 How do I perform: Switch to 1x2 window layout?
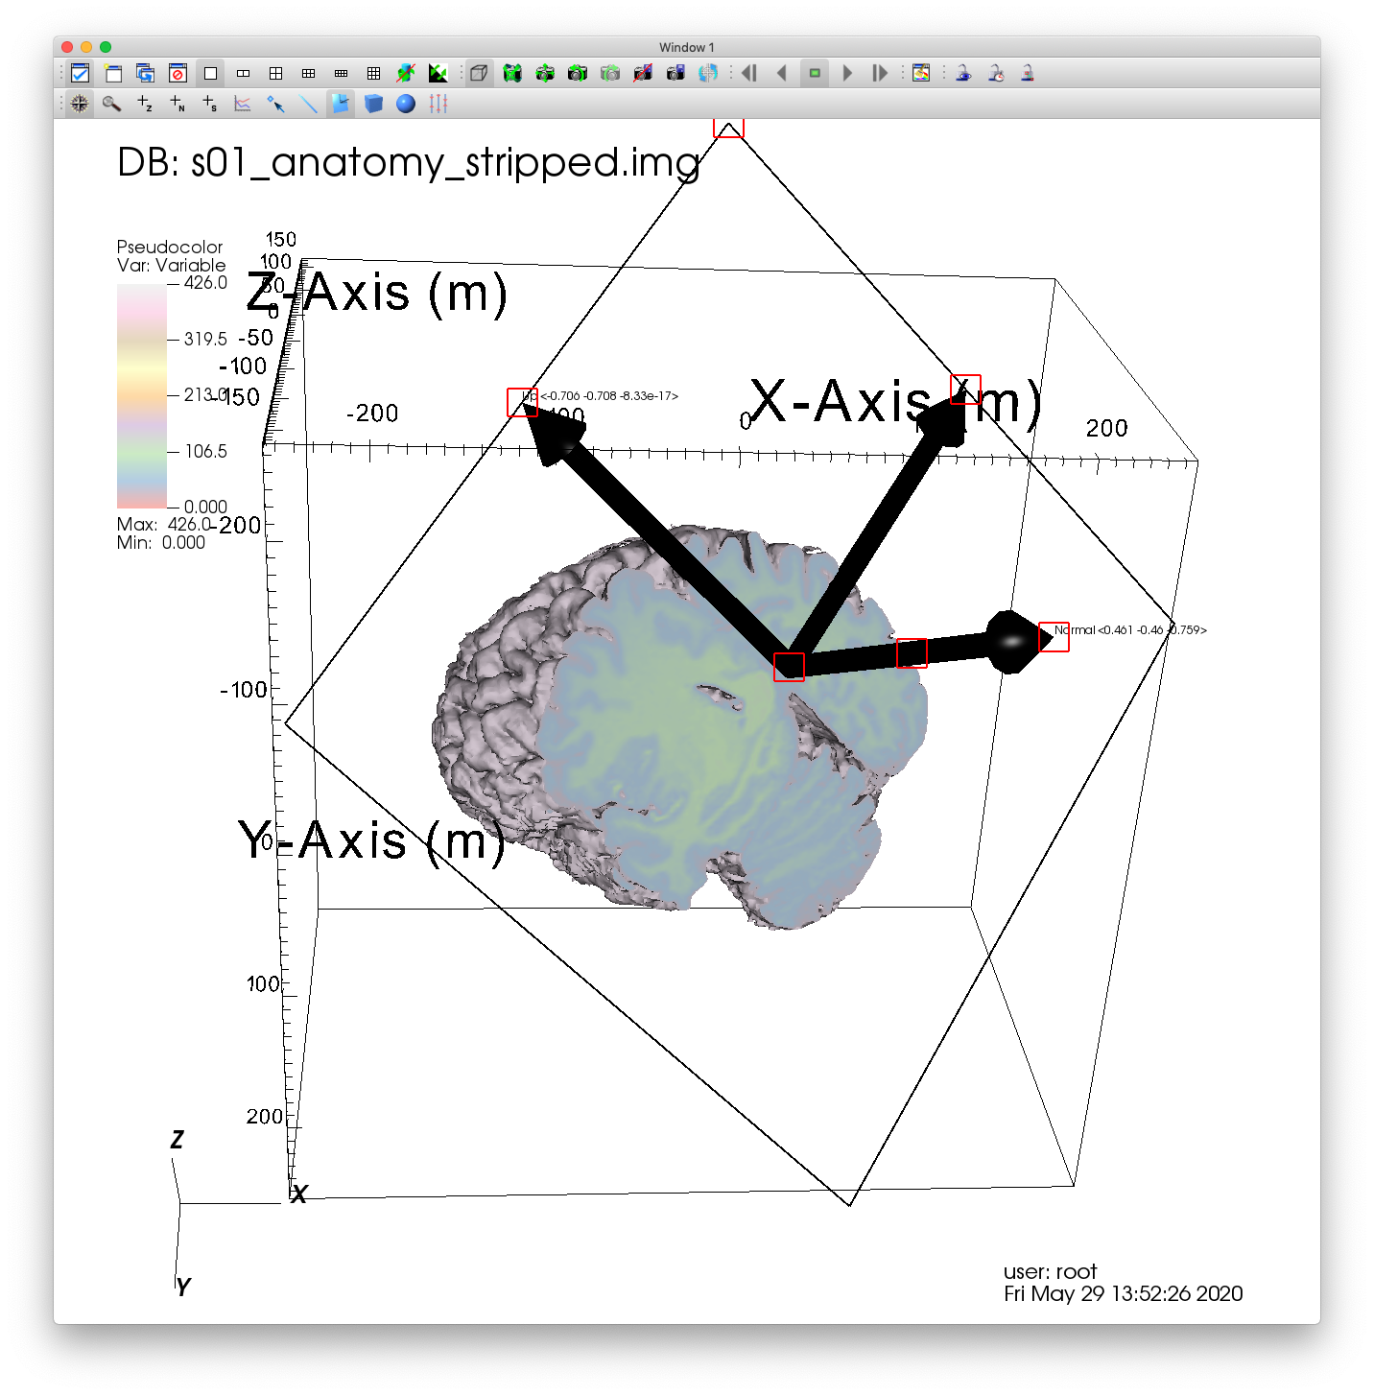pyautogui.click(x=243, y=74)
